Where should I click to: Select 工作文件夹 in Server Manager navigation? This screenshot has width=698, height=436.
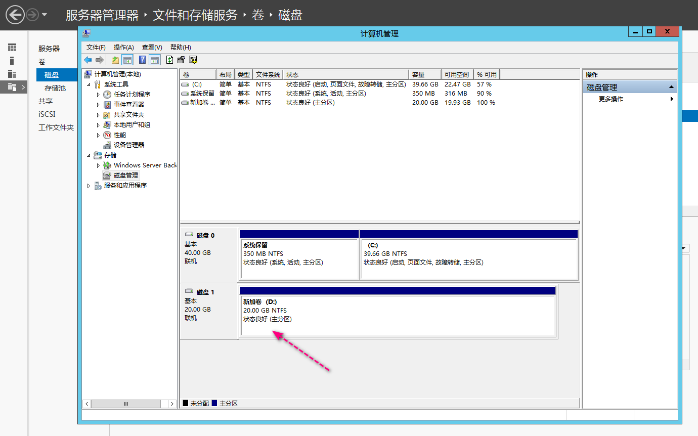point(56,127)
